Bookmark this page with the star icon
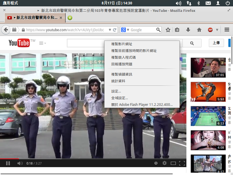 (168, 30)
